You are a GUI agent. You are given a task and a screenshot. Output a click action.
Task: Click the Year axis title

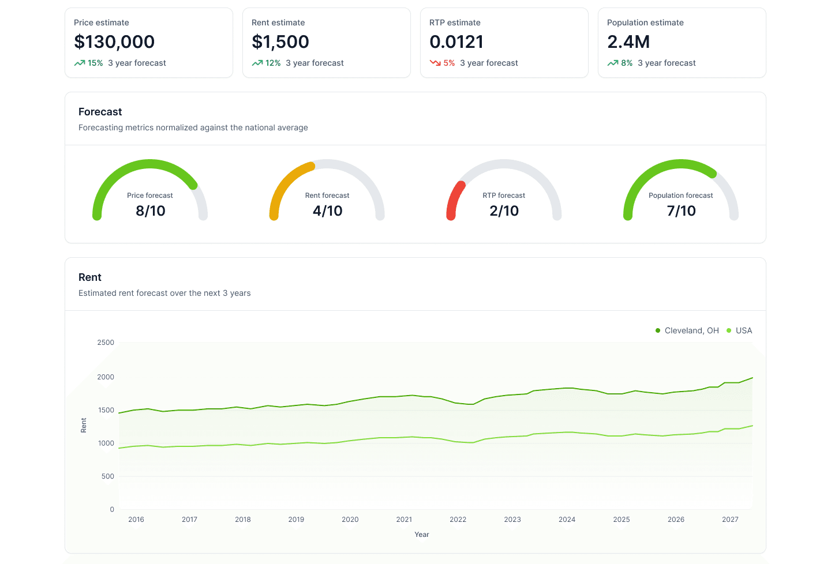pos(422,535)
